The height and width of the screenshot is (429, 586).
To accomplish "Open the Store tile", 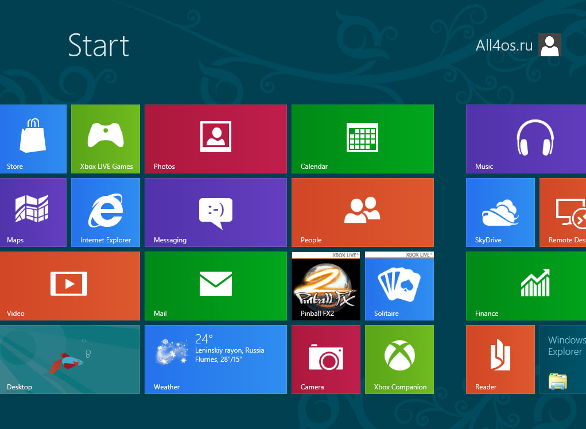I will (33, 139).
